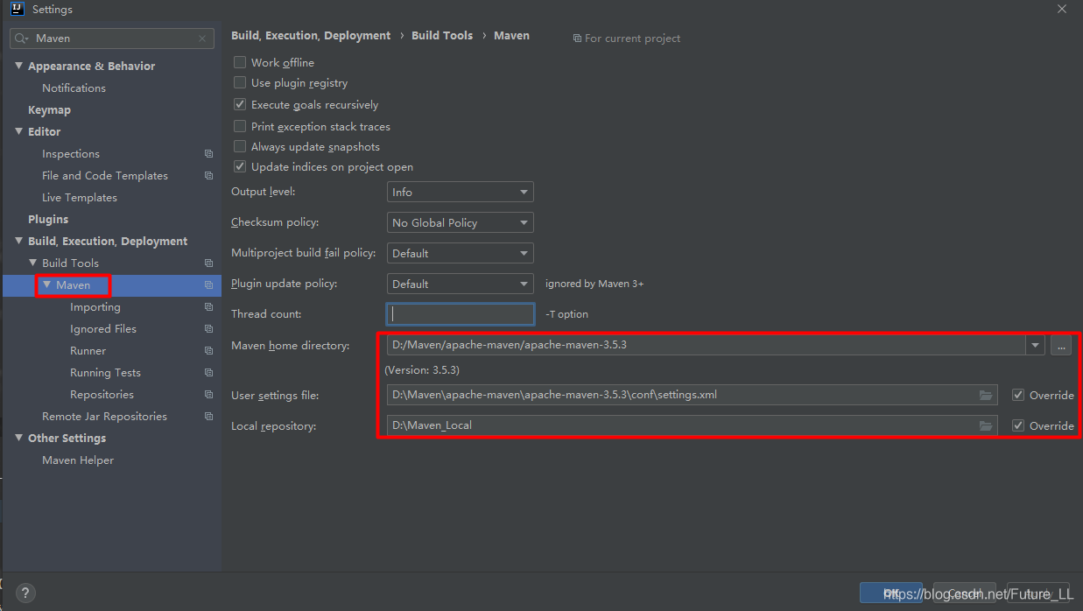Close the Settings window

[x=1062, y=9]
